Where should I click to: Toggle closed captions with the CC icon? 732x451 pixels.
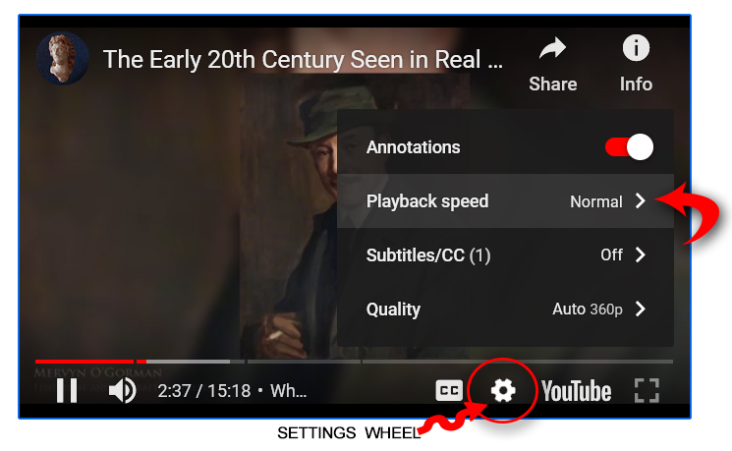[449, 390]
